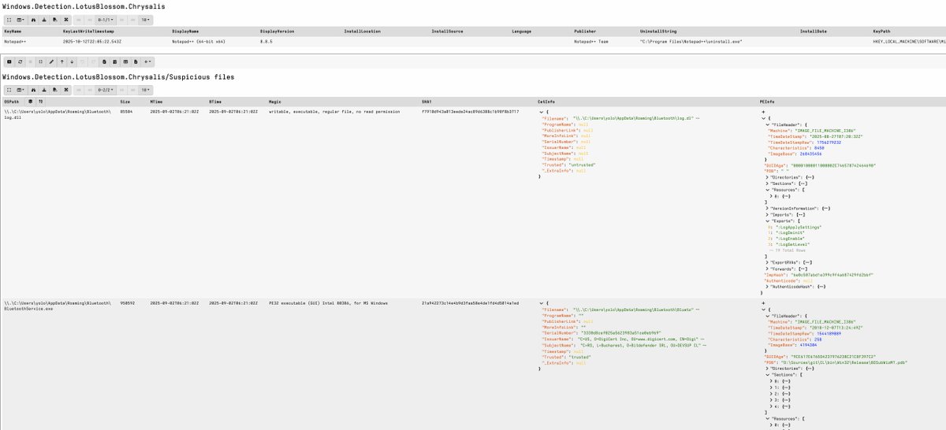Click clear filter X icon in top toolbar
The image size is (946, 430).
click(66, 20)
